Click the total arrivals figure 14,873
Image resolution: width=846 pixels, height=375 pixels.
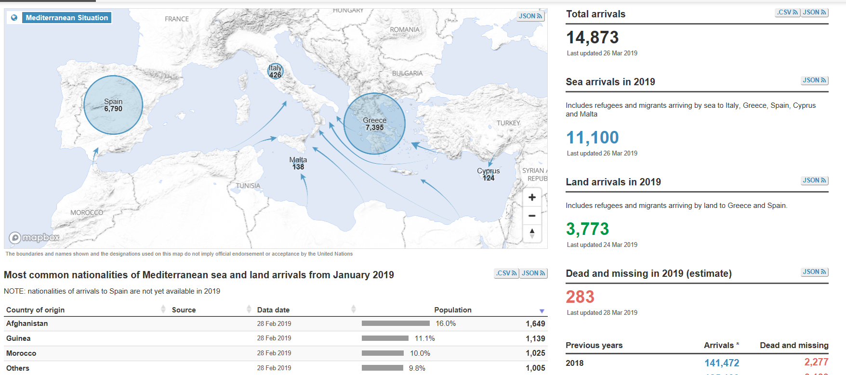[593, 38]
